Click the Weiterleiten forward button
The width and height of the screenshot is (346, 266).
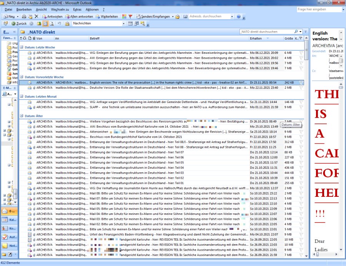click(x=107, y=17)
